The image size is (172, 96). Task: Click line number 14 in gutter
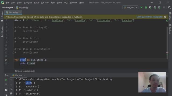[x=6, y=60]
